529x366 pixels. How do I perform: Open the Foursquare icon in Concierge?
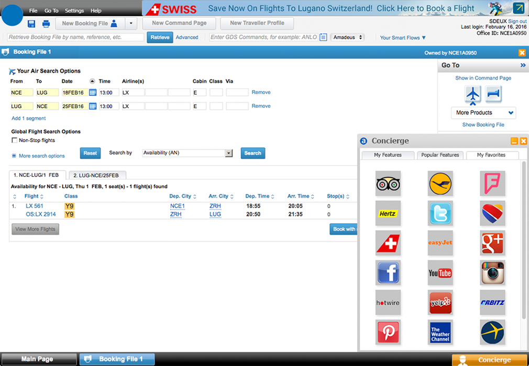(x=492, y=184)
